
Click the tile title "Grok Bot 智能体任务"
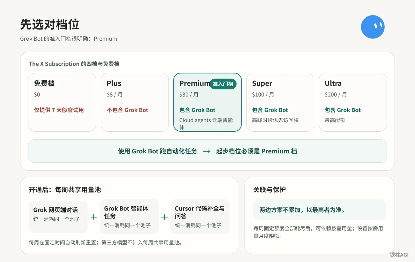(x=126, y=212)
